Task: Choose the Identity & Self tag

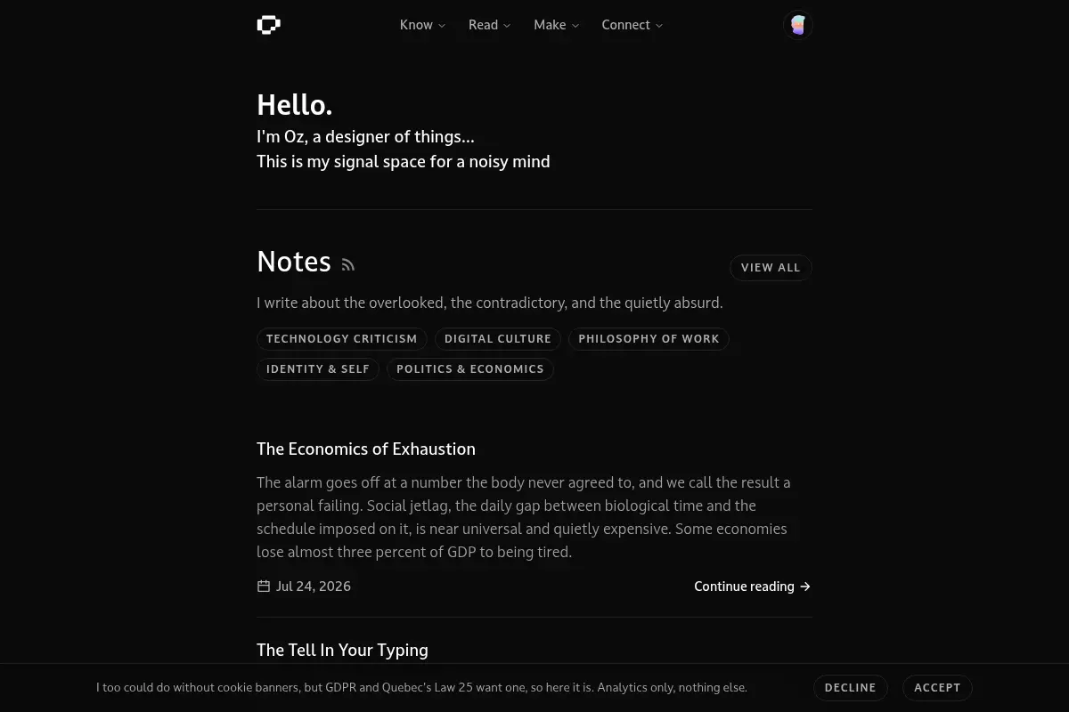Action: [318, 368]
